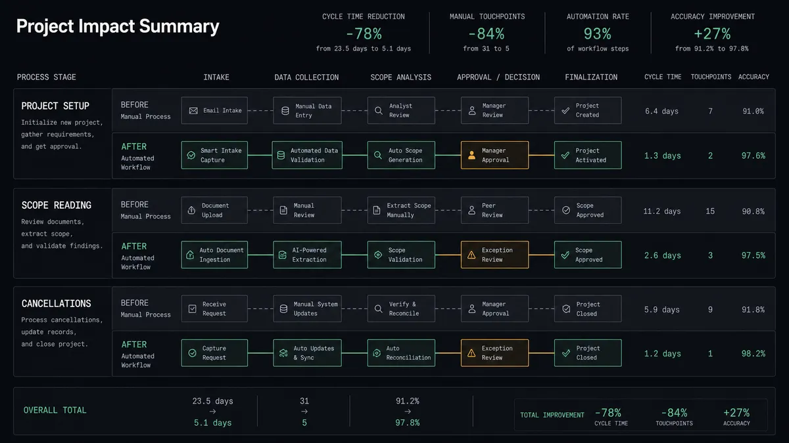Click warning triangle in Cancellations' Exception Review

click(x=471, y=353)
